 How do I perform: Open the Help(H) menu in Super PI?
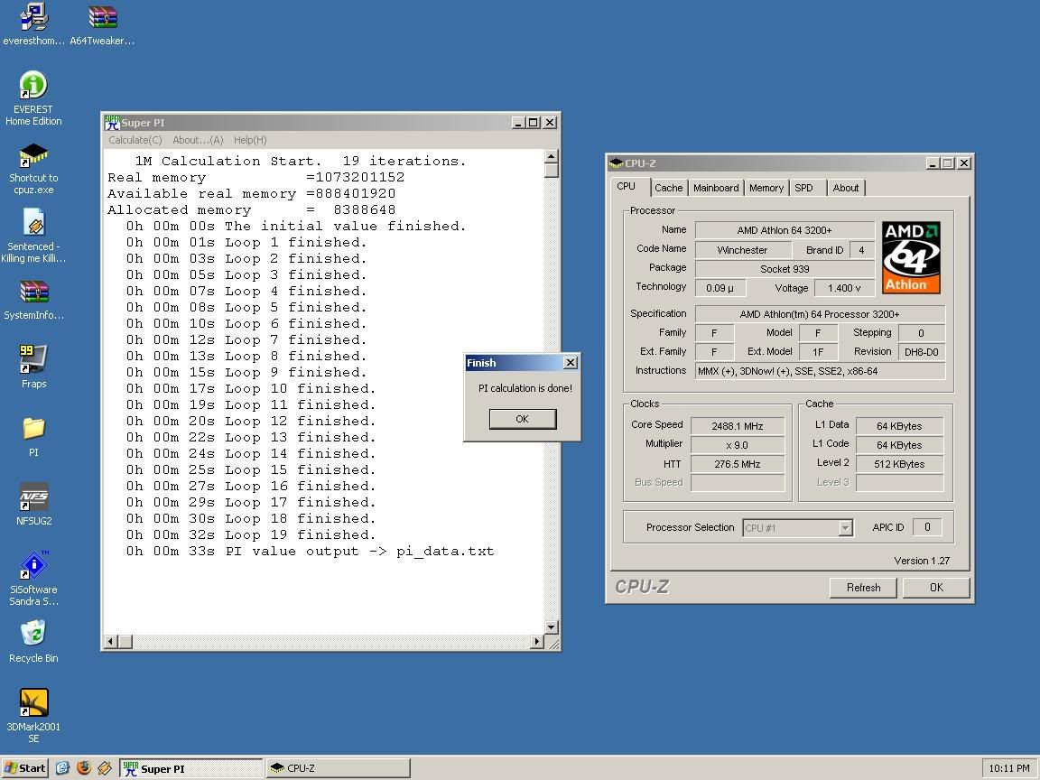point(250,140)
